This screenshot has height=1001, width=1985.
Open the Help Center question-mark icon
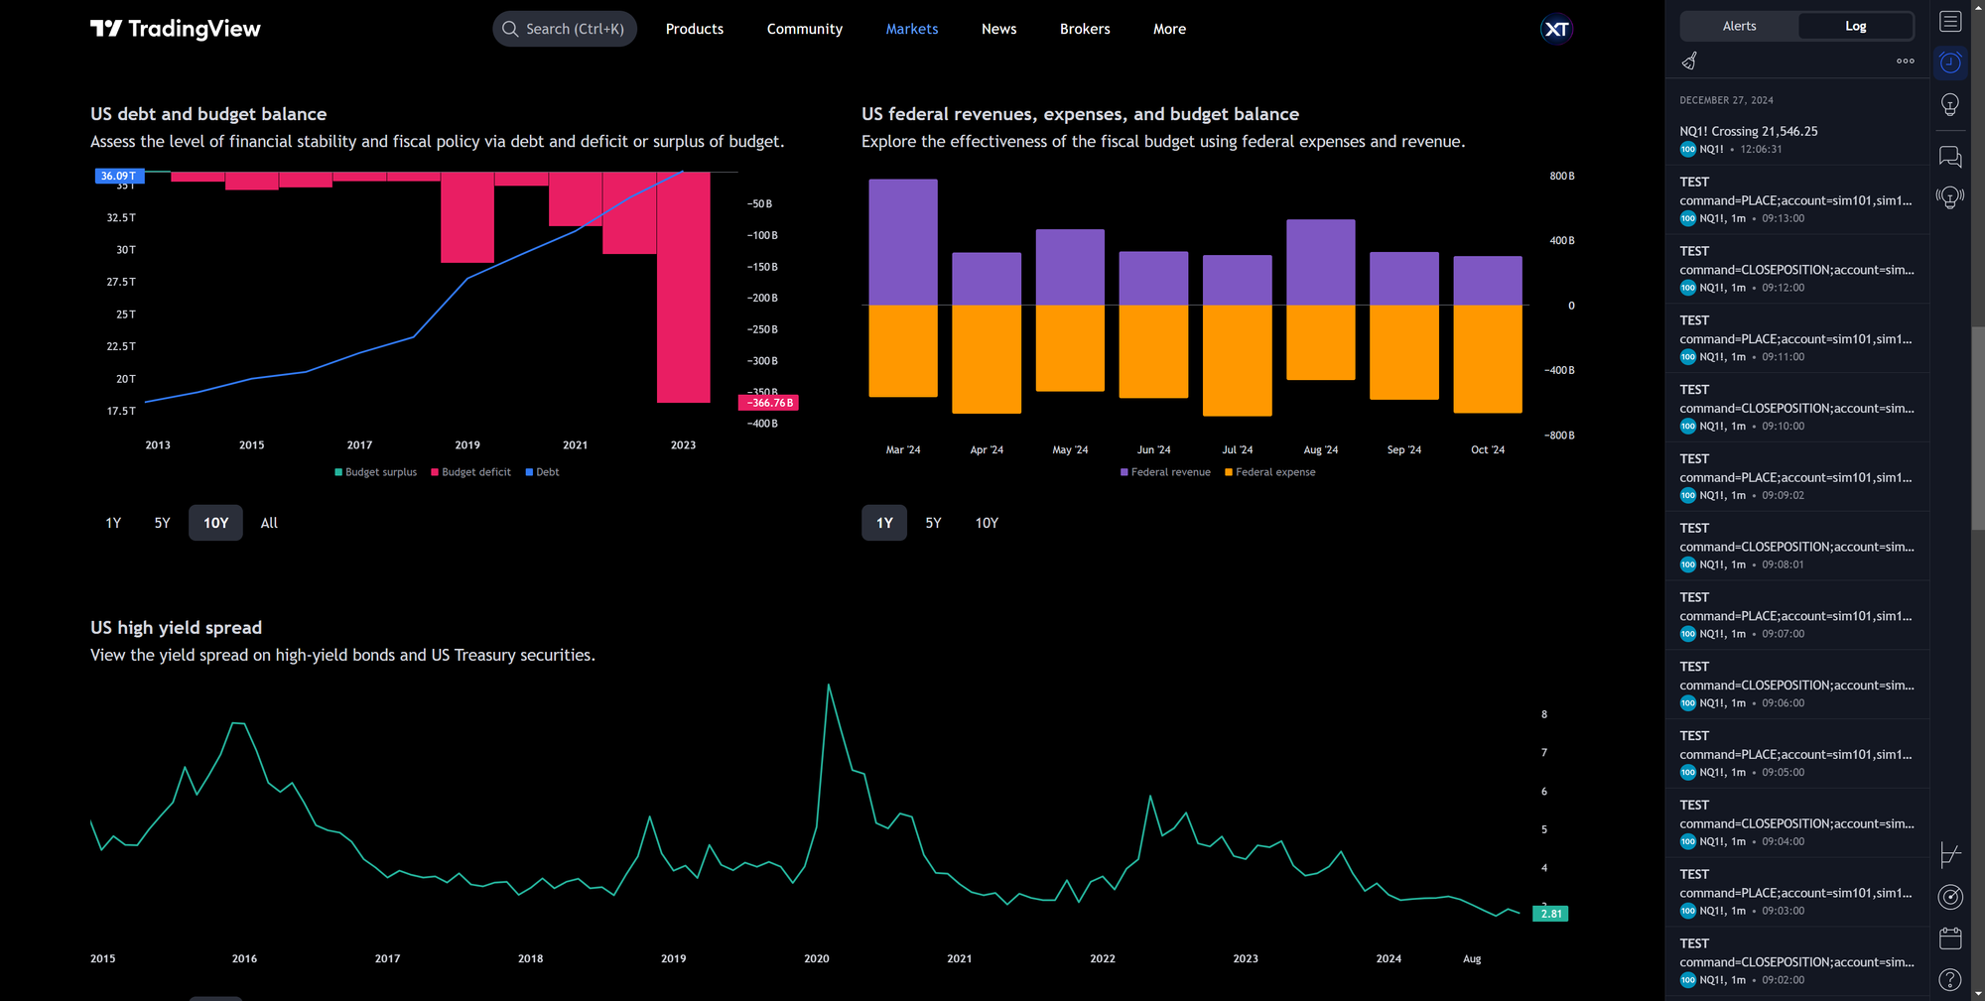pos(1950,980)
